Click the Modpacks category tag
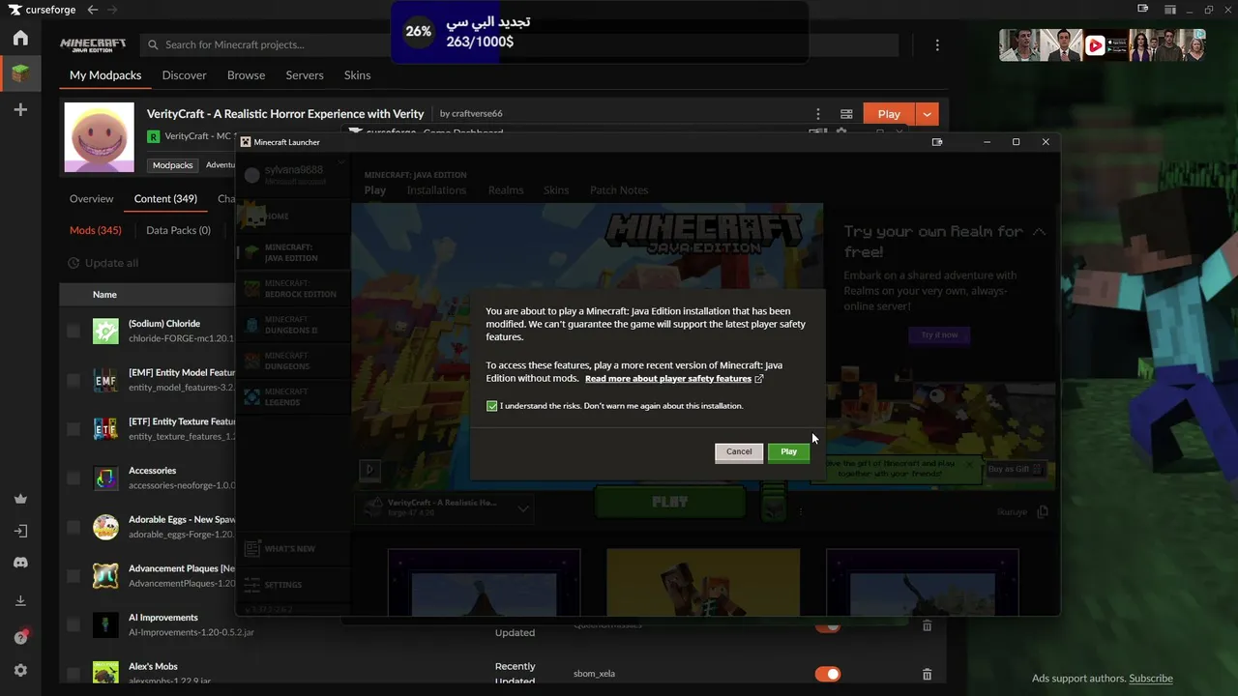Image resolution: width=1238 pixels, height=696 pixels. point(173,165)
